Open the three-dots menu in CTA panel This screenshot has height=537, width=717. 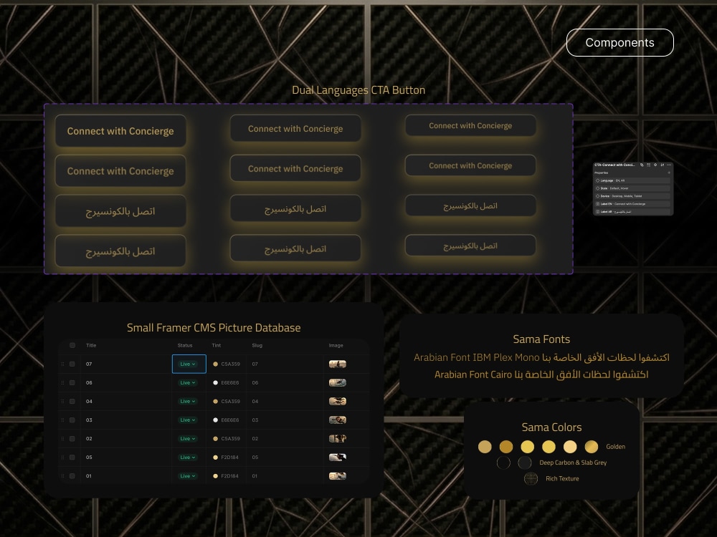669,165
